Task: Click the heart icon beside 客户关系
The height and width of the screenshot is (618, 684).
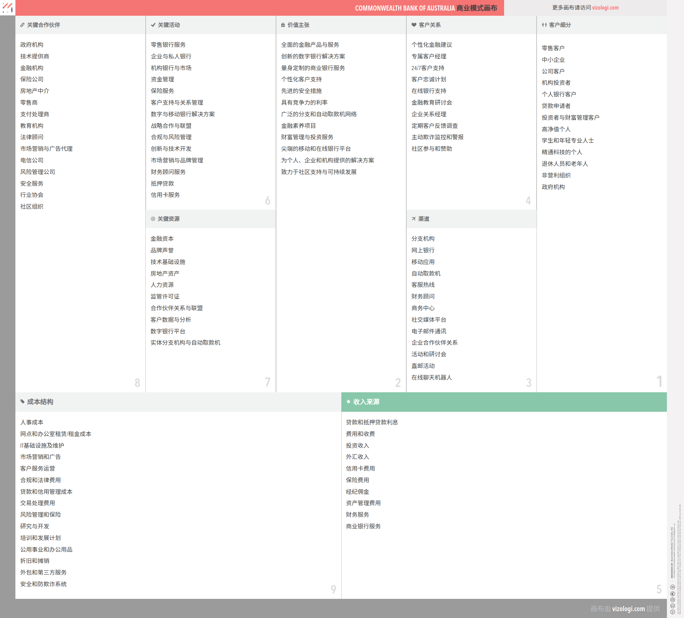Action: point(414,25)
